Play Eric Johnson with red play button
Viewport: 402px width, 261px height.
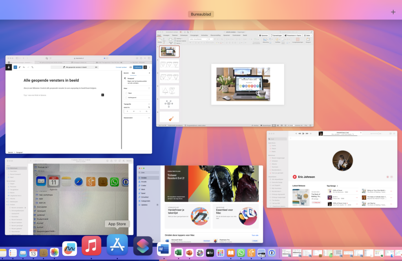click(295, 177)
